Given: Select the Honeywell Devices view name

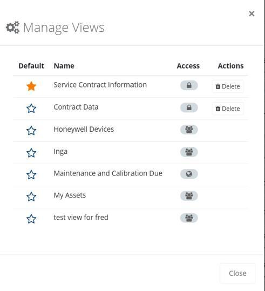Looking at the screenshot, I should [84, 130].
